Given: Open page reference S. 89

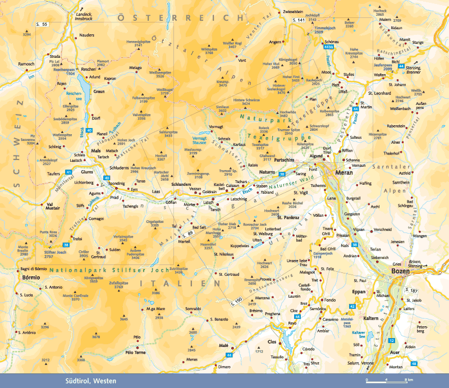Looking at the screenshot, I should click(x=188, y=233).
